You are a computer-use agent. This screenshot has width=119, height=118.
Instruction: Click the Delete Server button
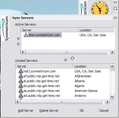click(x=49, y=111)
